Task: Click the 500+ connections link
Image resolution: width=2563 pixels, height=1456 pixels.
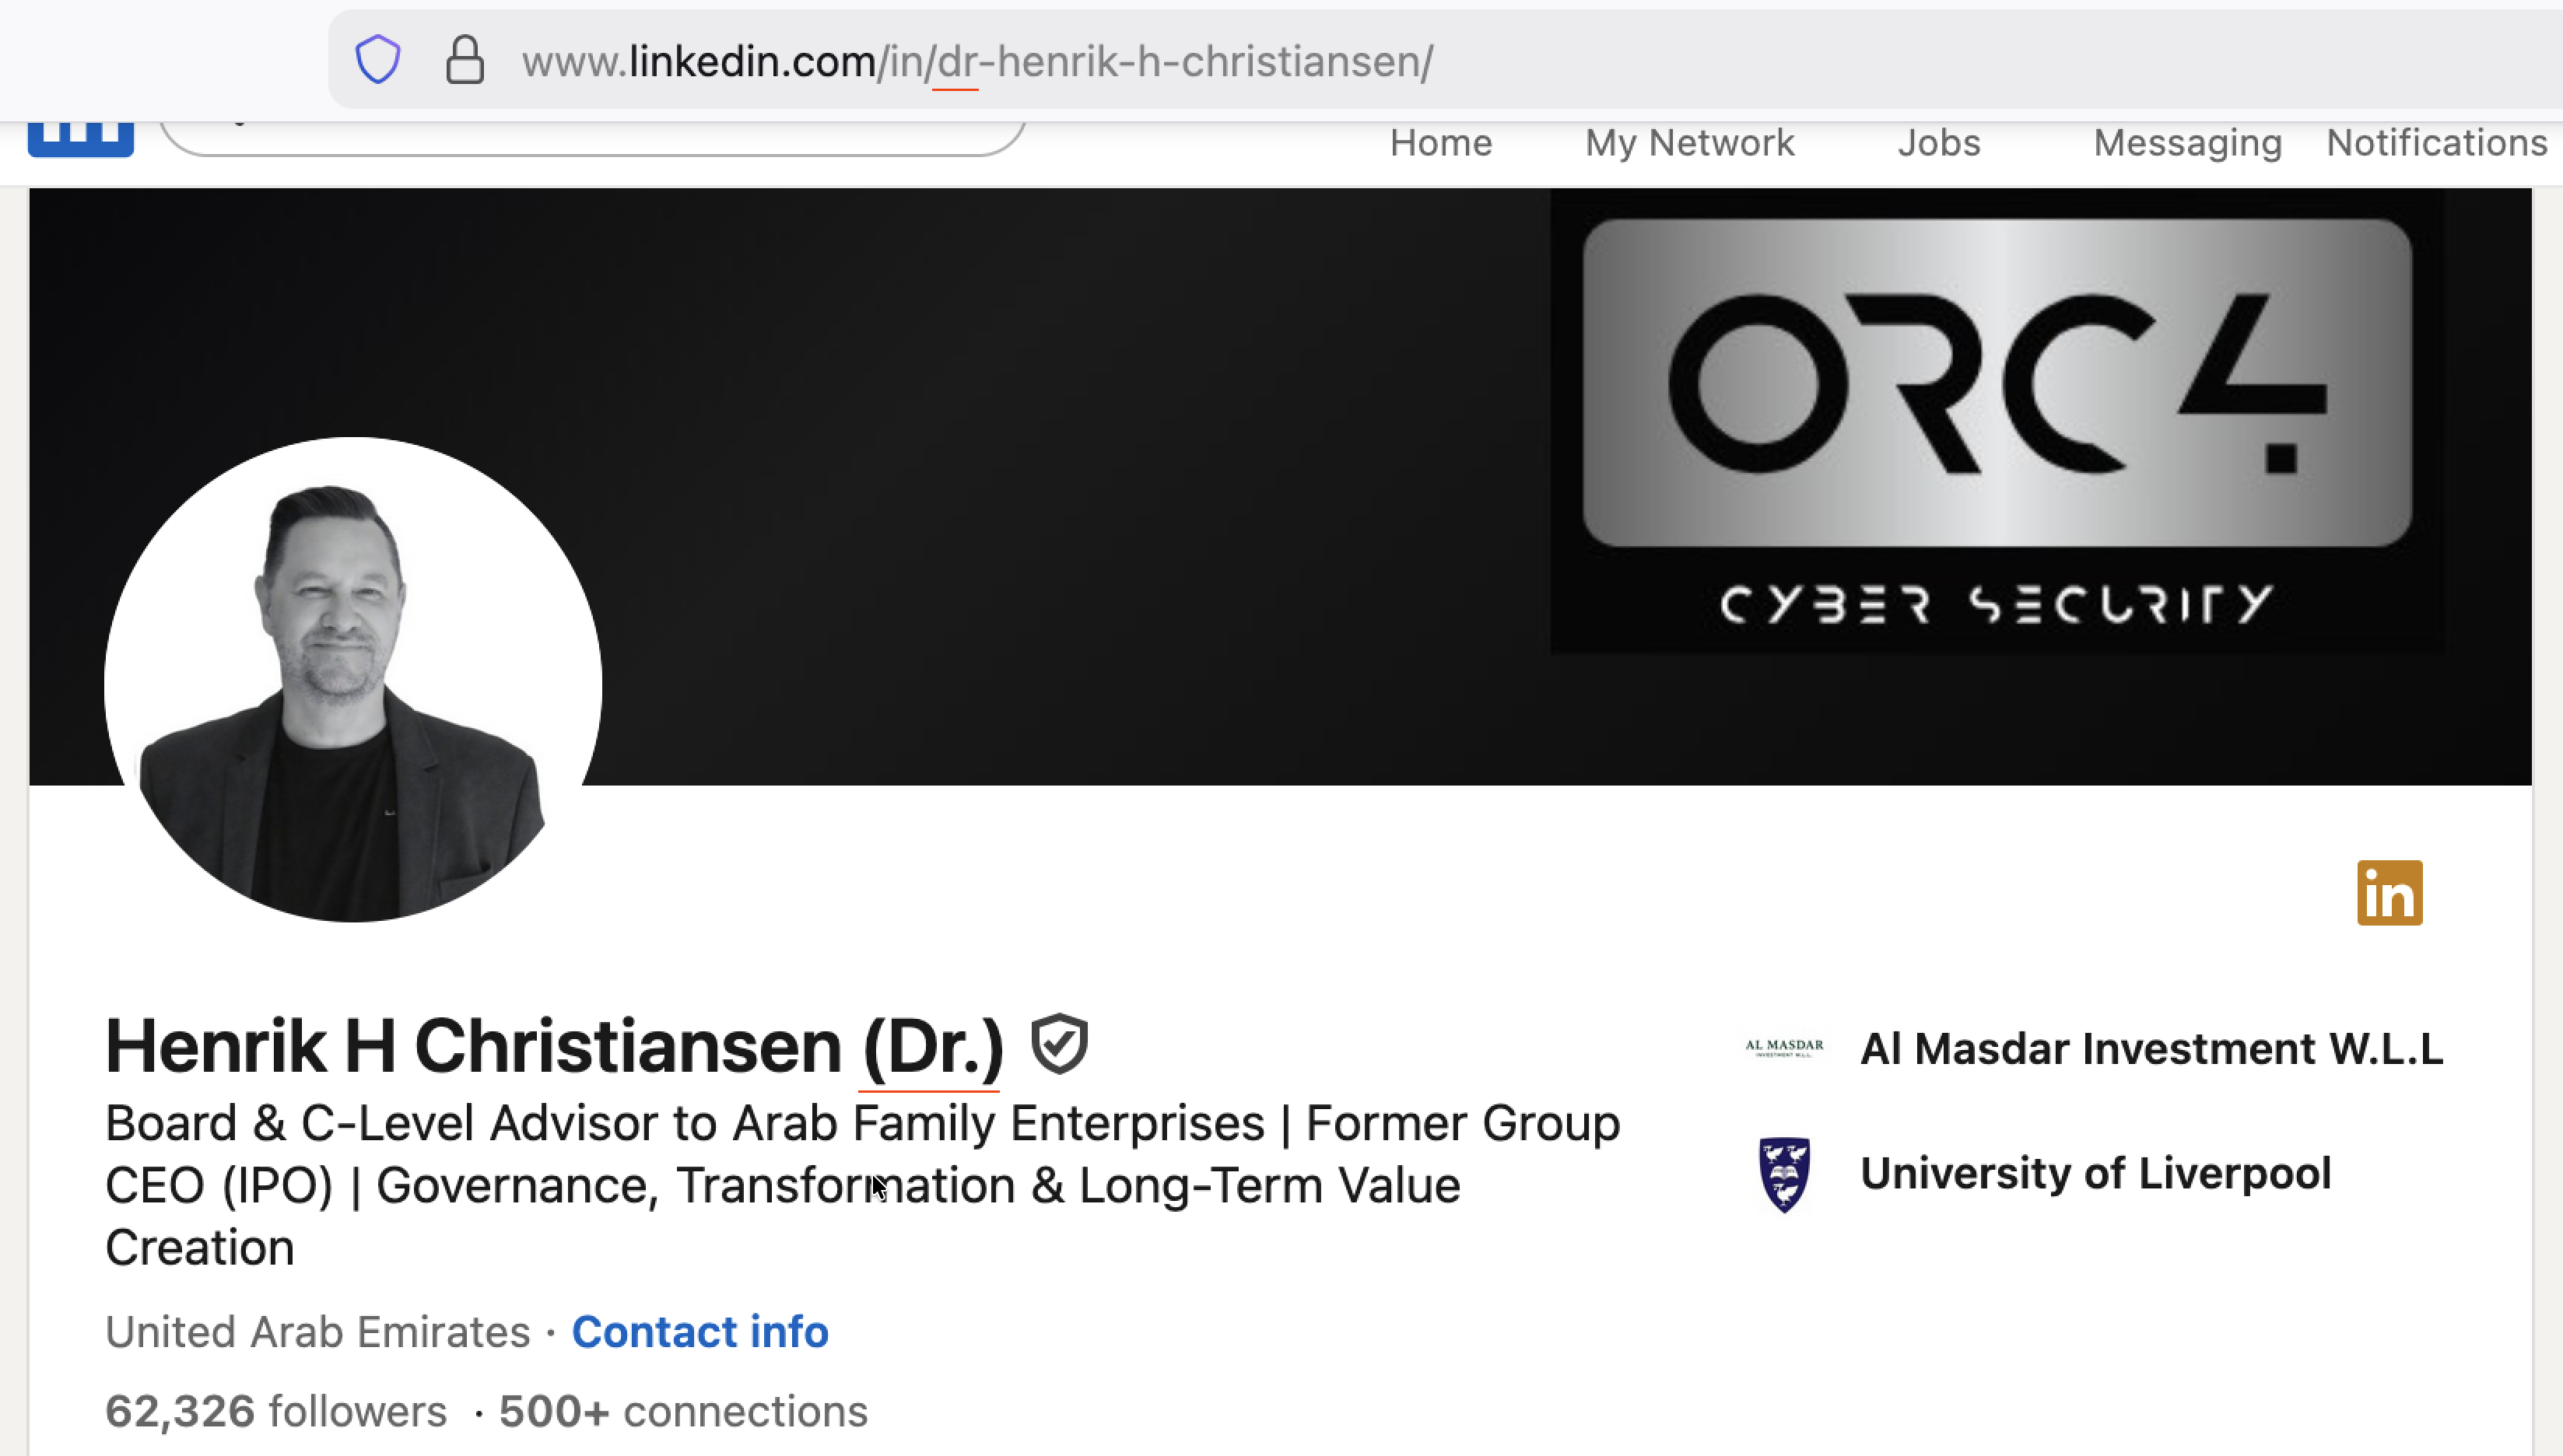Action: coord(683,1411)
